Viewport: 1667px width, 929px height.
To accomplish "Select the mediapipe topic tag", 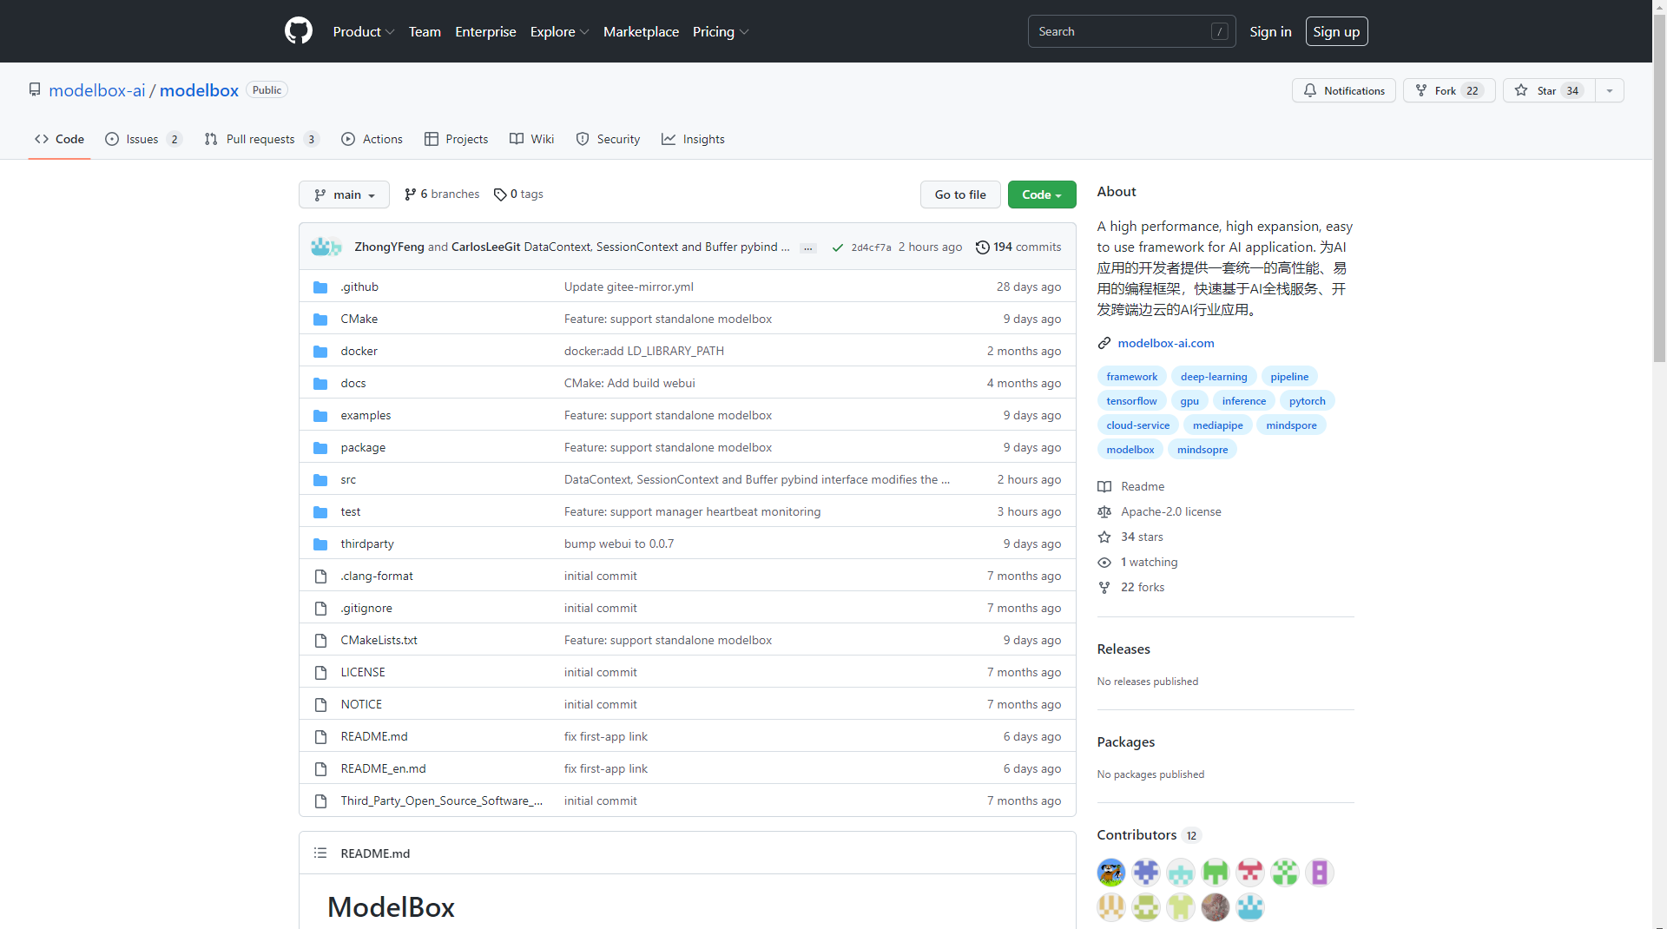I will click(x=1217, y=425).
